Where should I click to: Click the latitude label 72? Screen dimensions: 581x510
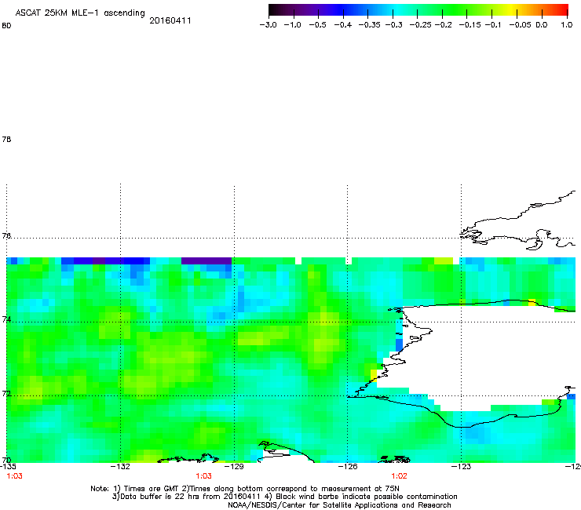[x=6, y=394]
